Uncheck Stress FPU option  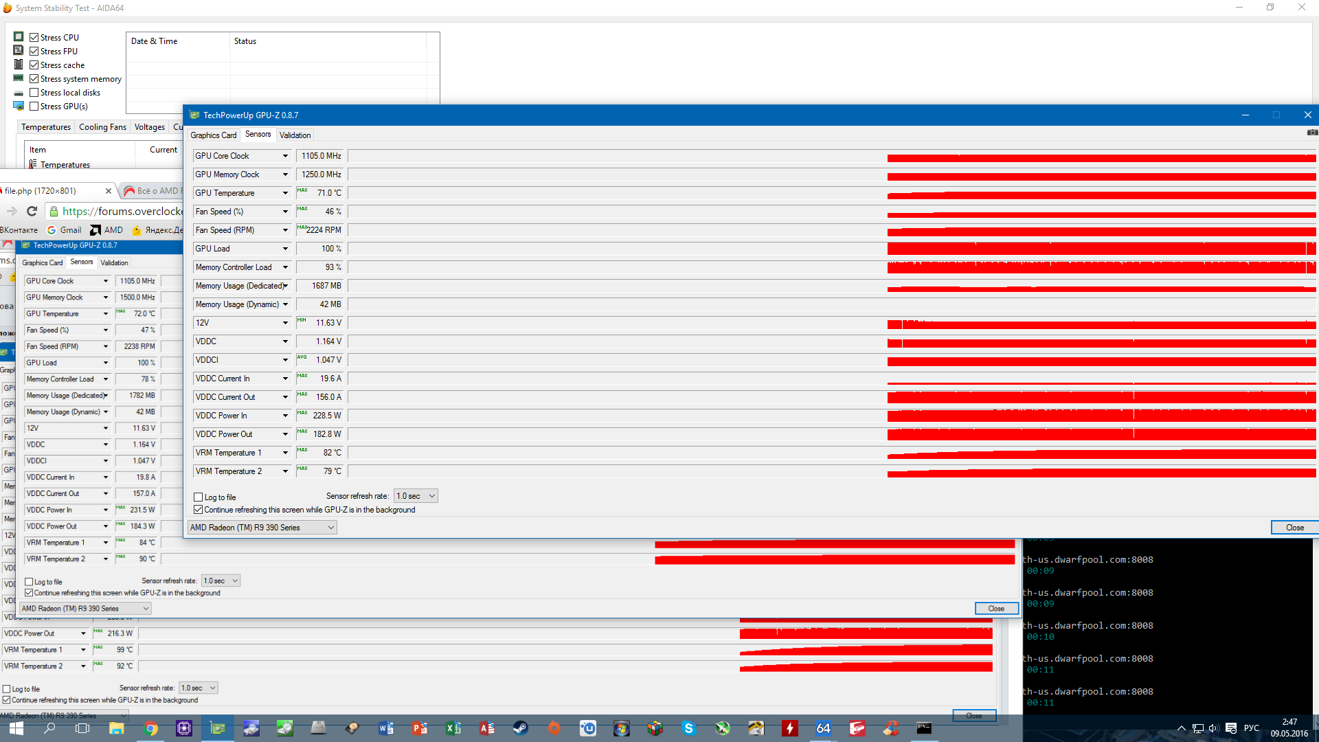coord(34,52)
